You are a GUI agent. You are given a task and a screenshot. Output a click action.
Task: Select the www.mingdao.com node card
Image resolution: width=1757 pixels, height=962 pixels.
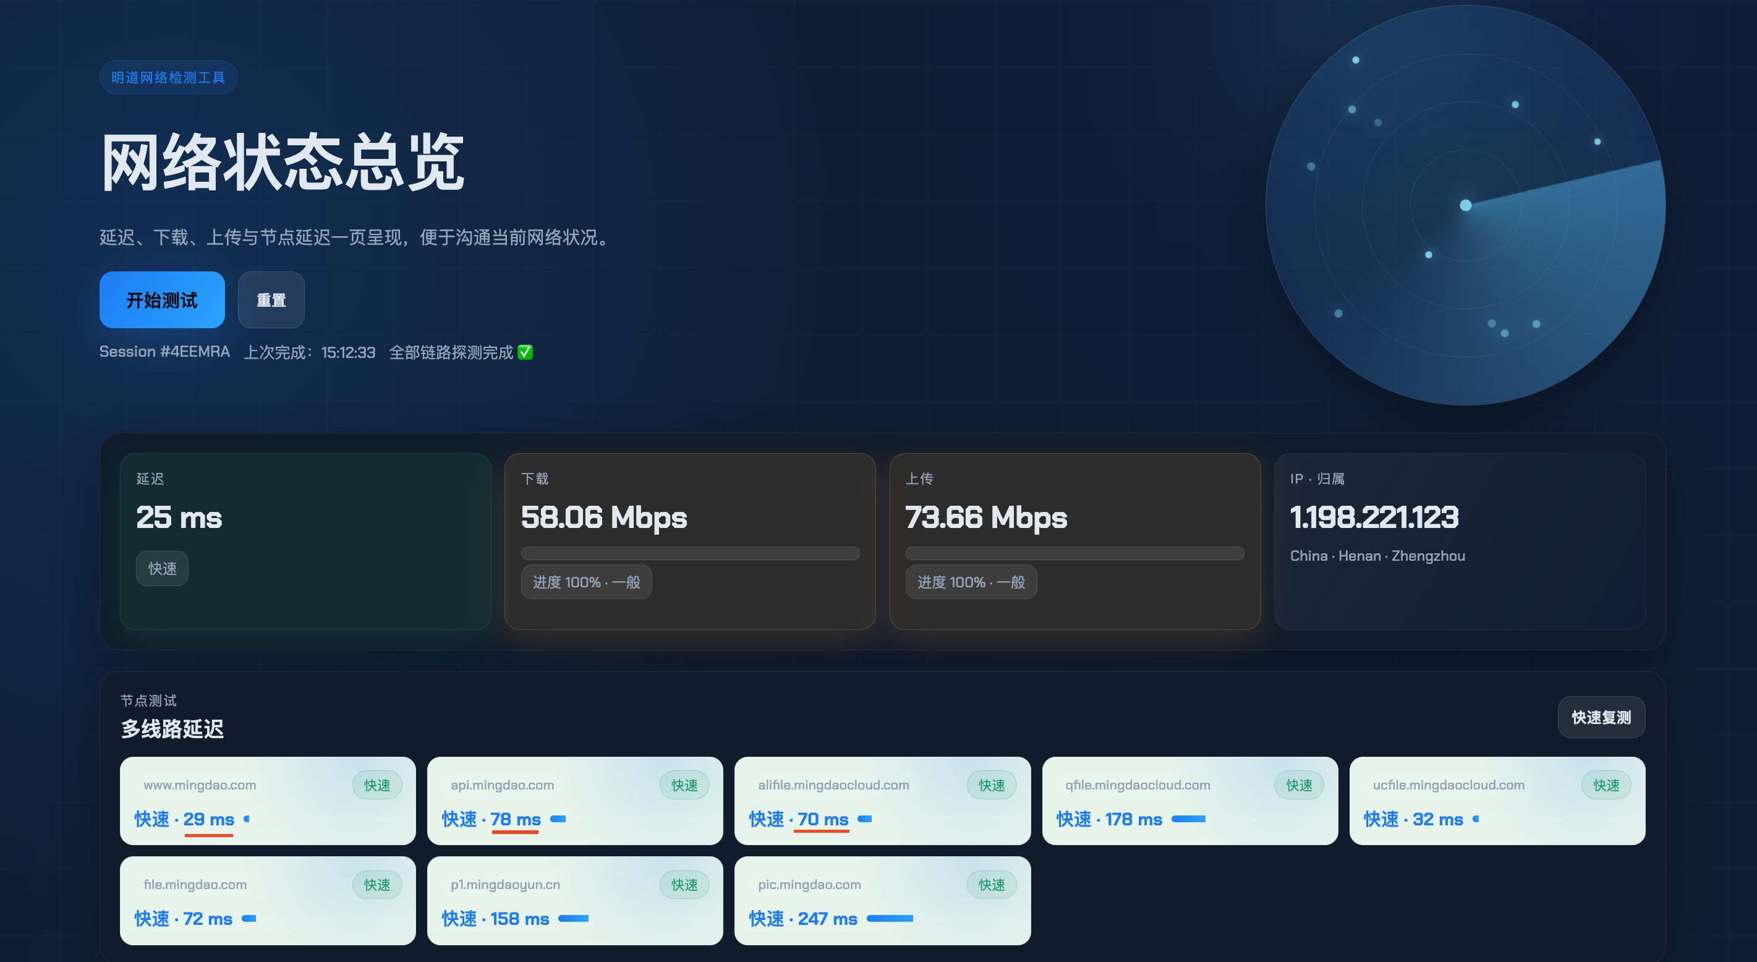267,800
